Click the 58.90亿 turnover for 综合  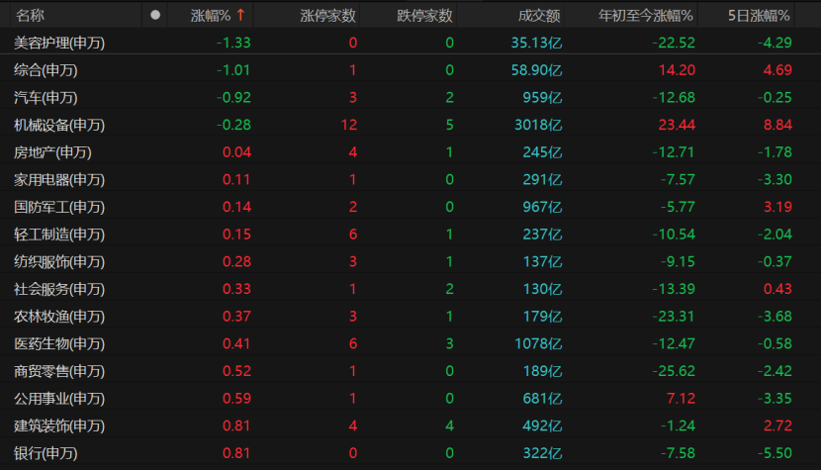coord(536,69)
